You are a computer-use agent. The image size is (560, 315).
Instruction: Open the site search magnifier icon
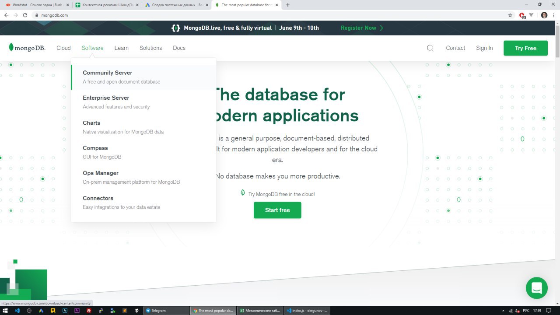pyautogui.click(x=430, y=48)
